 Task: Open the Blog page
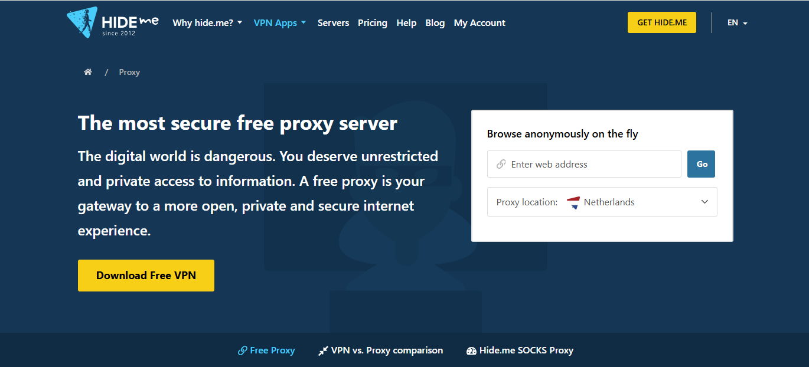coord(435,23)
